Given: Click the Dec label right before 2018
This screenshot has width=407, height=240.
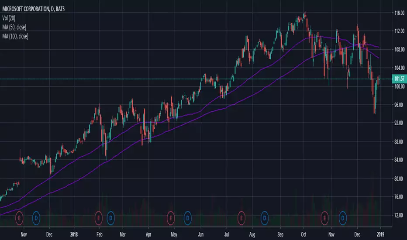Looking at the screenshot, I should click(x=49, y=235).
